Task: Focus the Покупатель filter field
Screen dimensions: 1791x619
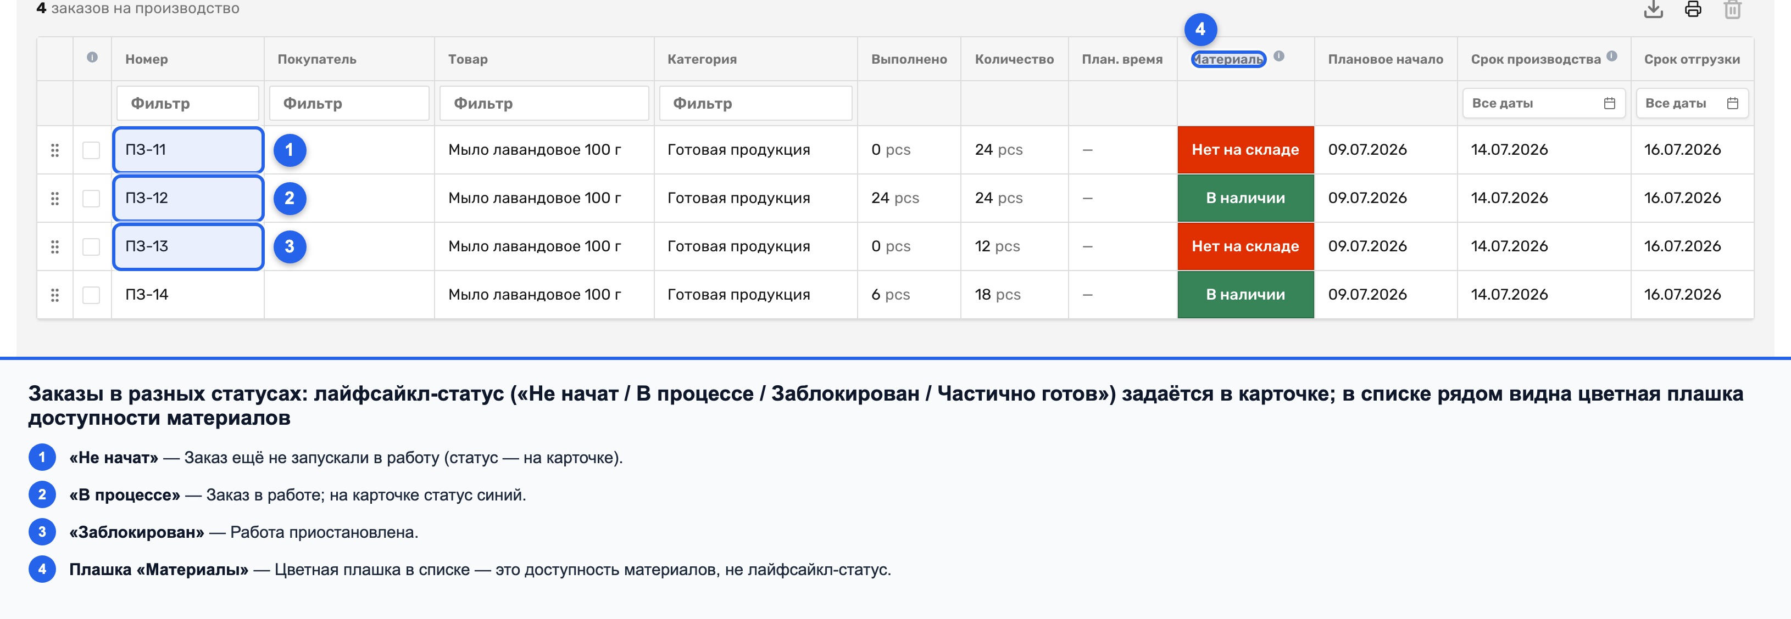Action: (349, 104)
